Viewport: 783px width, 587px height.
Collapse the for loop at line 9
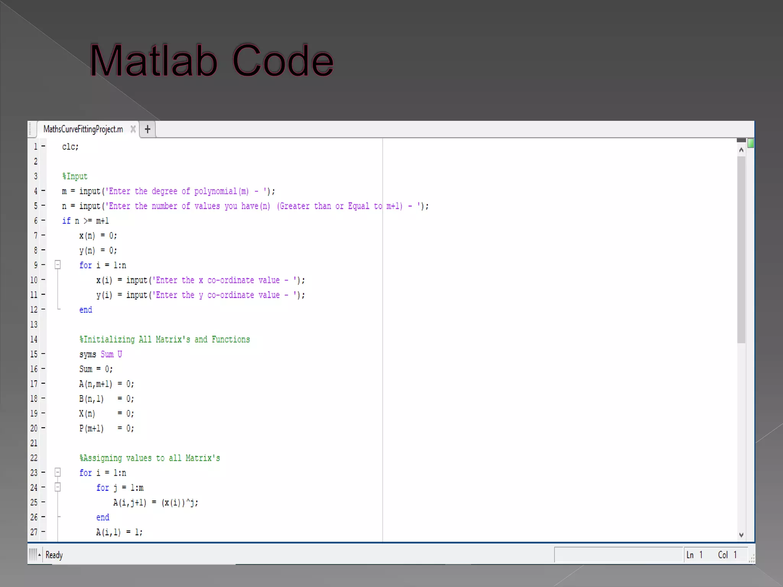(58, 264)
